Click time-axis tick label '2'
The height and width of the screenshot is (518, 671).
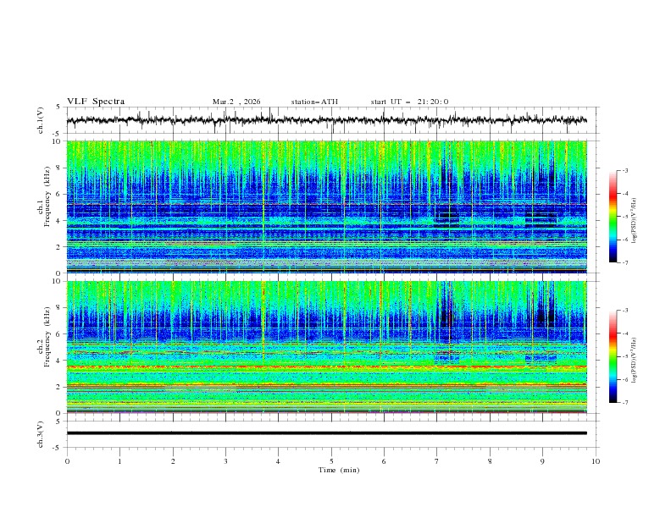(x=173, y=461)
